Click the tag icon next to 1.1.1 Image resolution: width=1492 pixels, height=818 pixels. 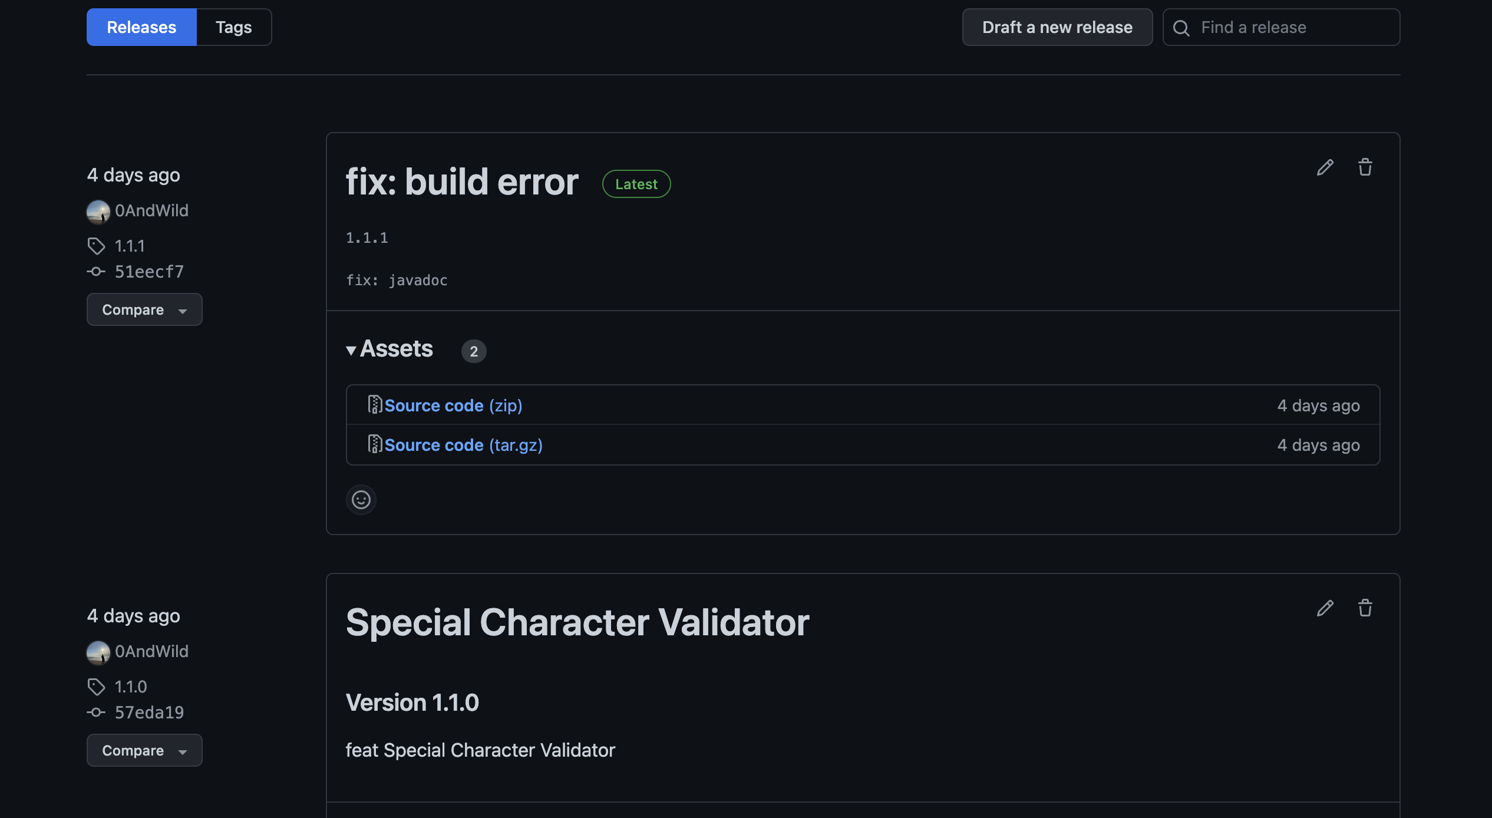[96, 246]
